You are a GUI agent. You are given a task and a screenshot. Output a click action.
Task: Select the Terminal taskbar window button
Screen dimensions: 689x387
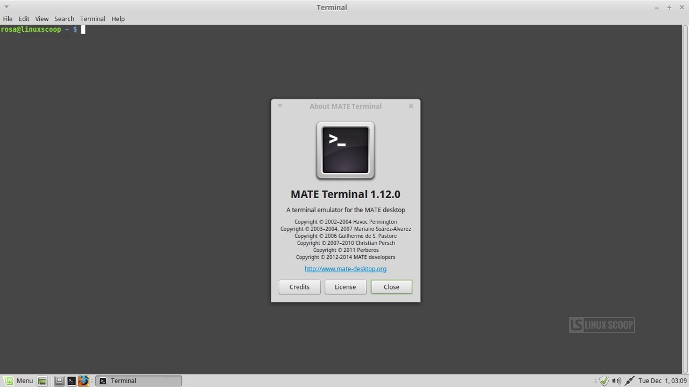(139, 381)
